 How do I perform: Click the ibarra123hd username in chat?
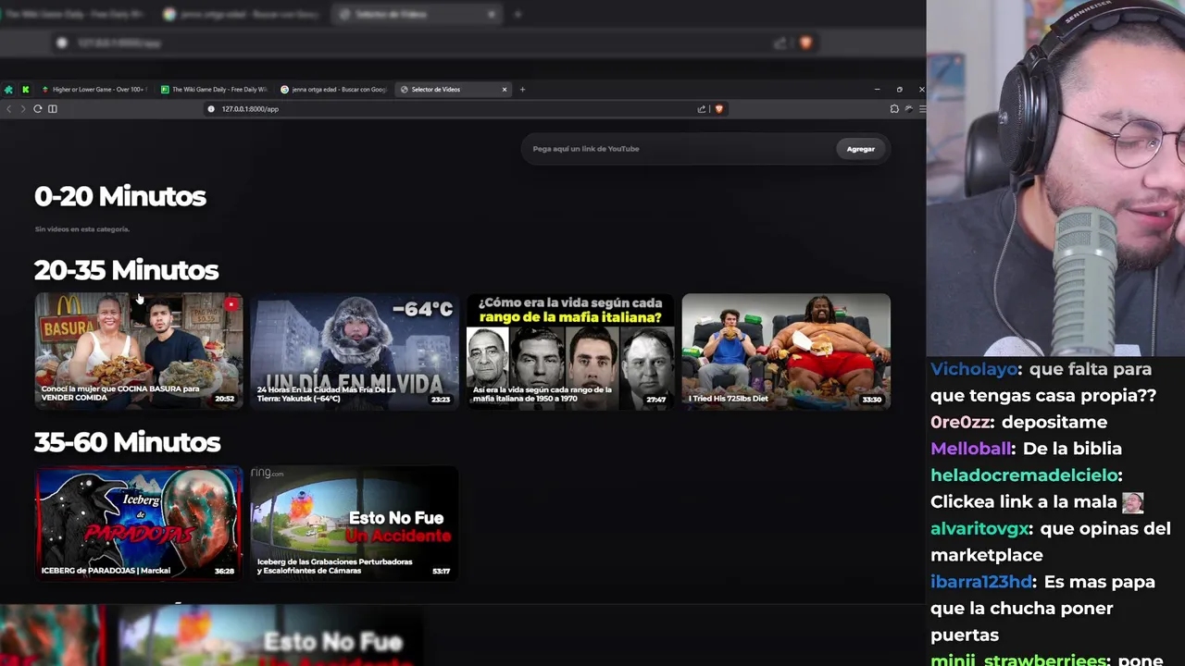point(981,582)
